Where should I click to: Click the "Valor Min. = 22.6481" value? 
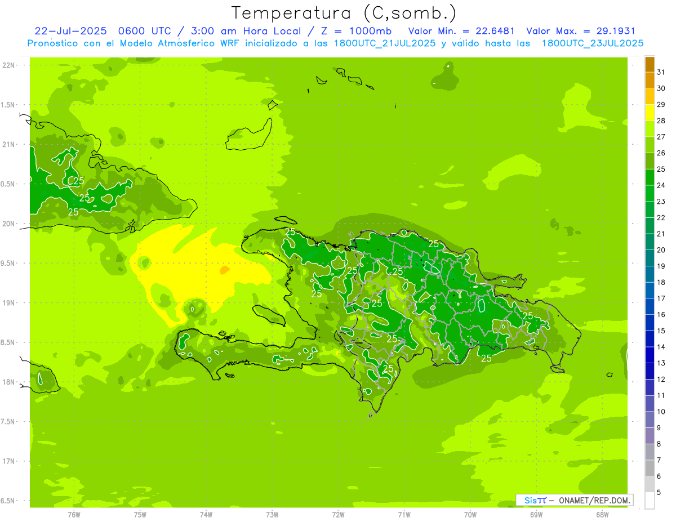tap(461, 31)
